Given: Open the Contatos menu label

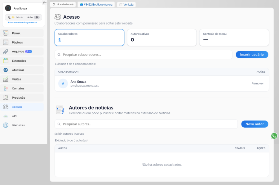Looking at the screenshot, I should point(18,88).
